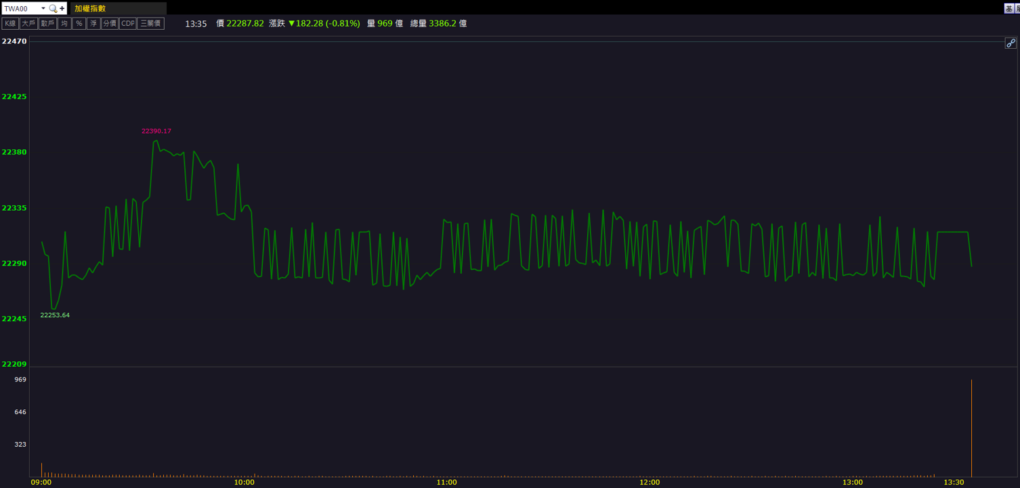Switch the axis to % mode

[x=79, y=23]
